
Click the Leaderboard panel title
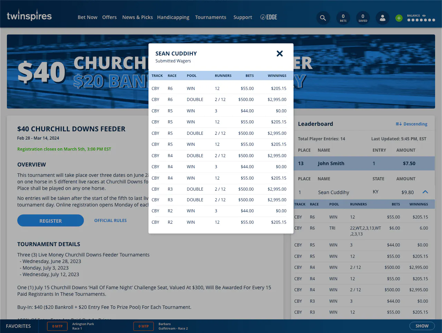[316, 124]
